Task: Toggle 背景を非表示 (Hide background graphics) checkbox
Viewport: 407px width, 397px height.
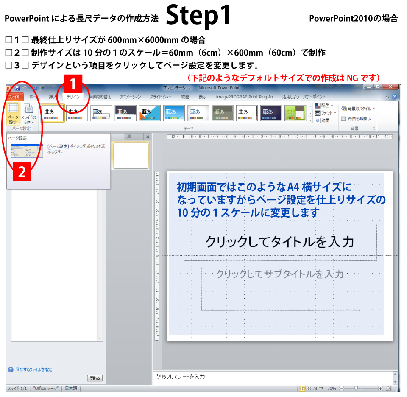Action: click(x=343, y=119)
